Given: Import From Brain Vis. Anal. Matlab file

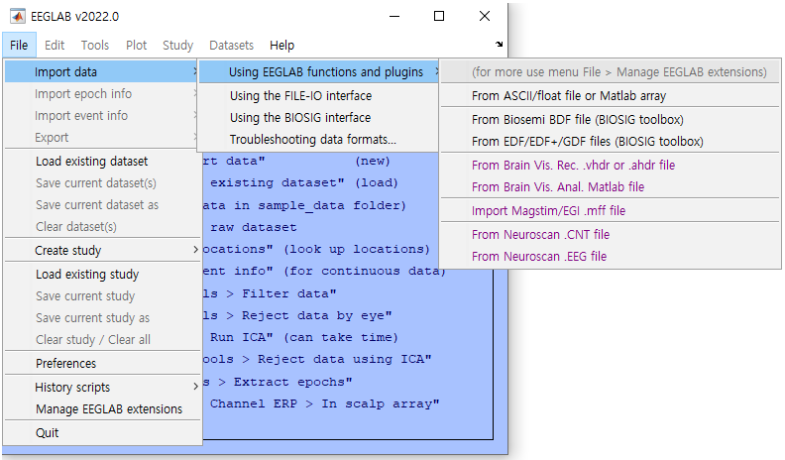Looking at the screenshot, I should point(611,187).
